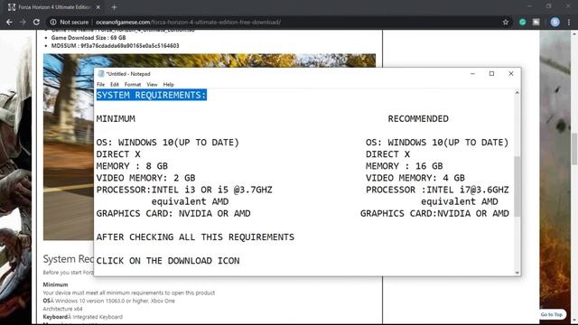The width and height of the screenshot is (578, 325).
Task: Click the line MEMORY : 16 GB
Action: pyautogui.click(x=404, y=166)
